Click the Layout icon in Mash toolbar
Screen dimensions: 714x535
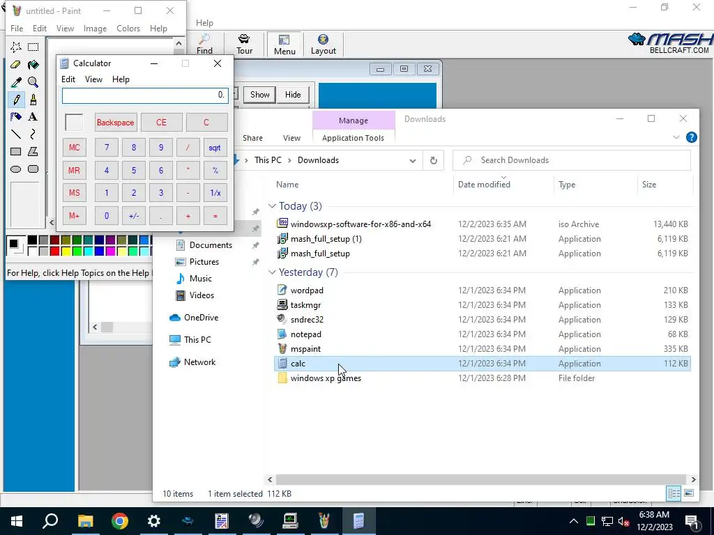[x=324, y=44]
